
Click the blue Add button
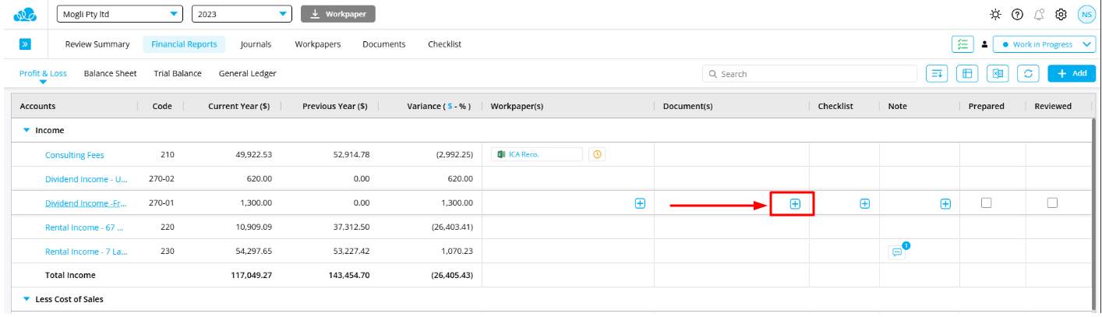1072,73
